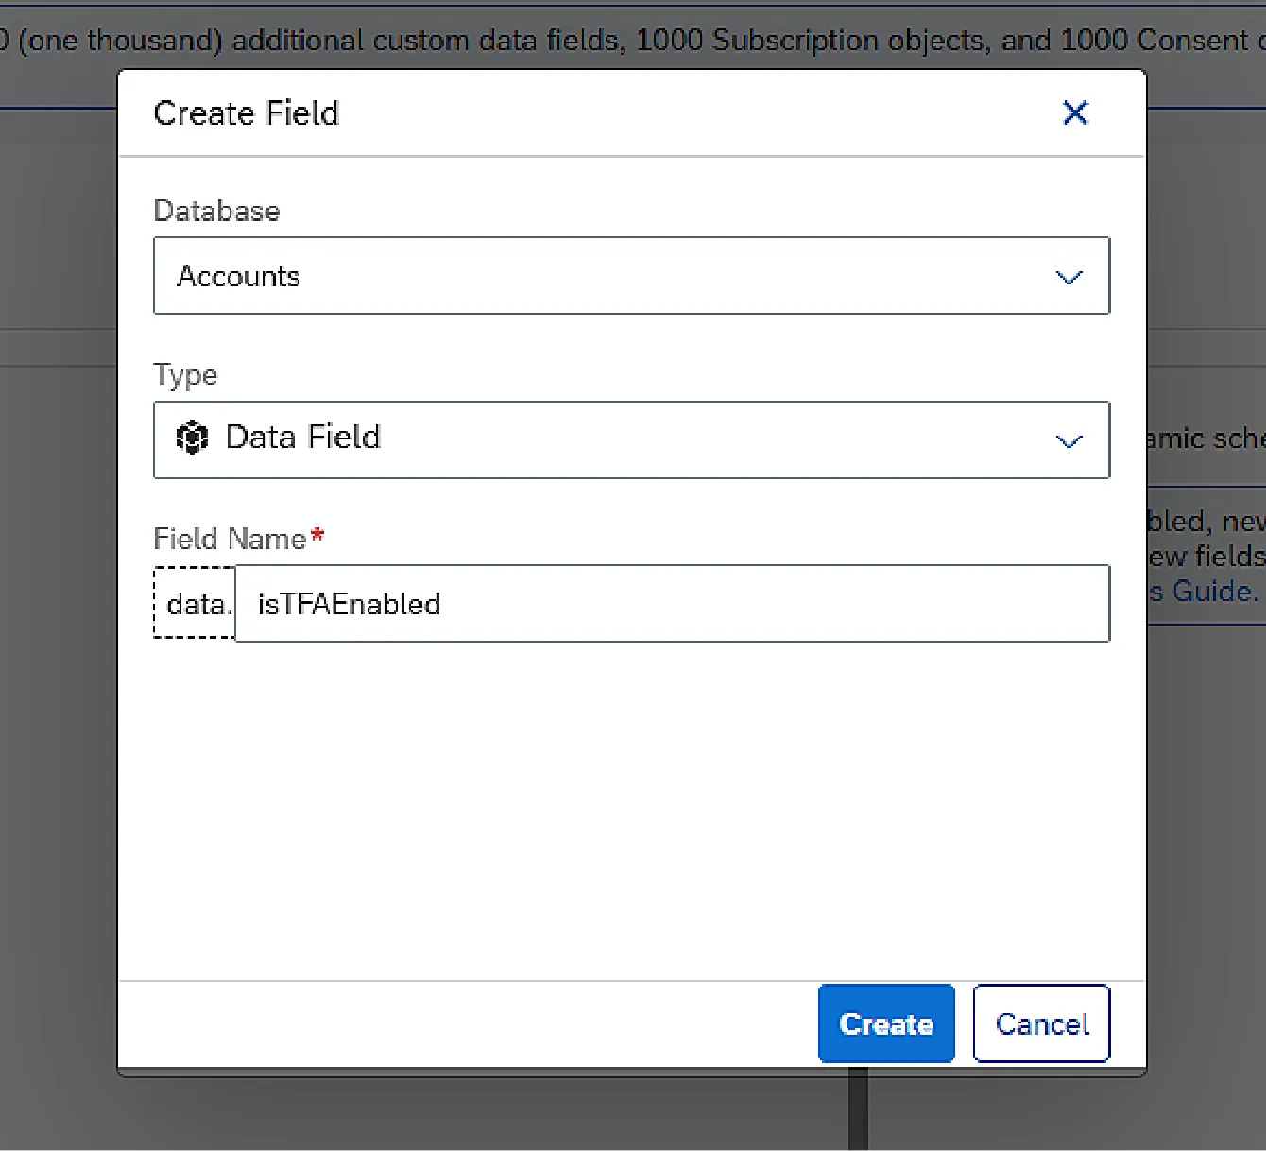
Task: Click the Data Field type icon
Action: (192, 438)
